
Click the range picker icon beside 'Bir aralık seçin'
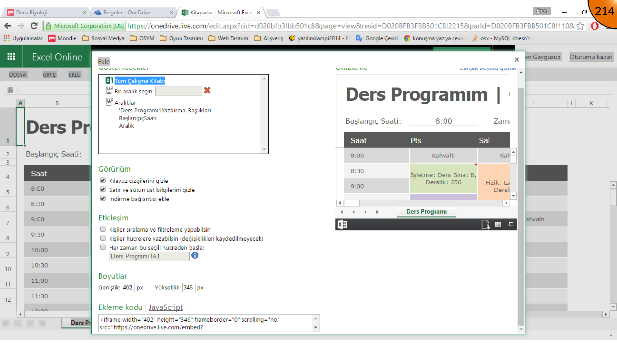(x=109, y=91)
